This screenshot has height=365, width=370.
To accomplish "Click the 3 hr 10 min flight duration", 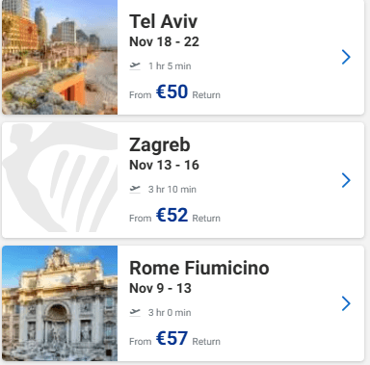I will coord(172,190).
